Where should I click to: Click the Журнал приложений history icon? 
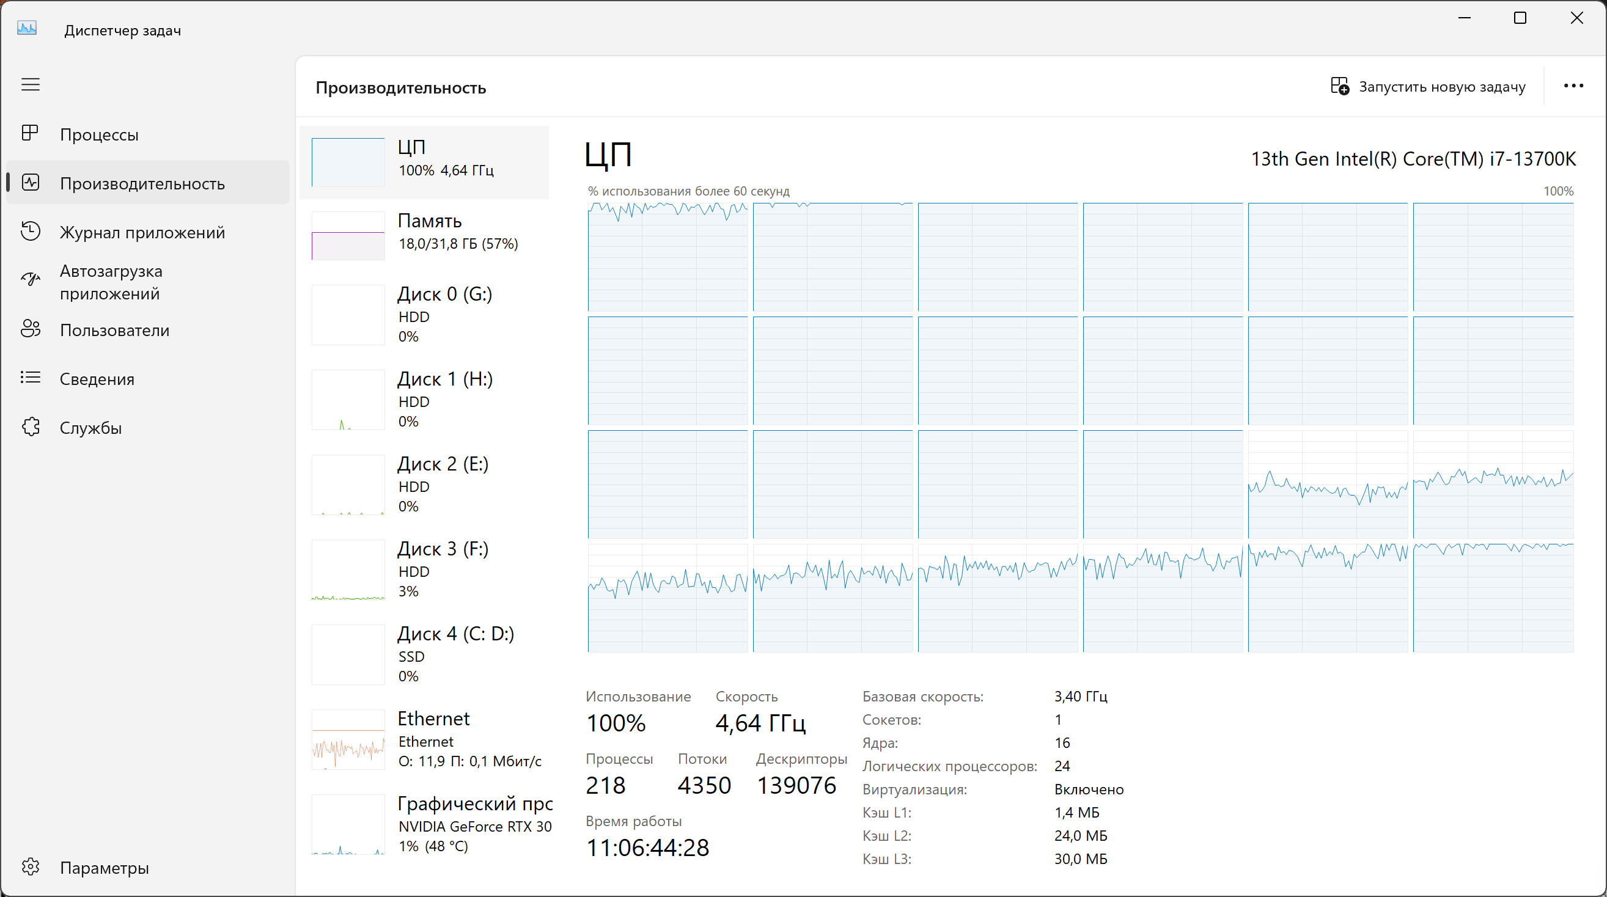point(30,232)
